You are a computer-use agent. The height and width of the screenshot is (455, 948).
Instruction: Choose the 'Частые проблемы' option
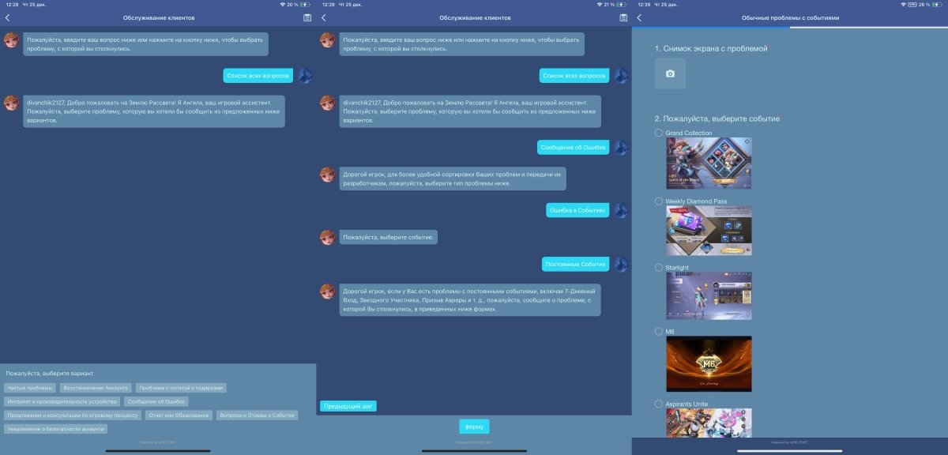click(x=30, y=388)
